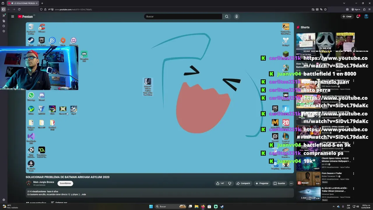373x210 pixels.
Task: Click the Preguntar button
Action: coord(262,183)
